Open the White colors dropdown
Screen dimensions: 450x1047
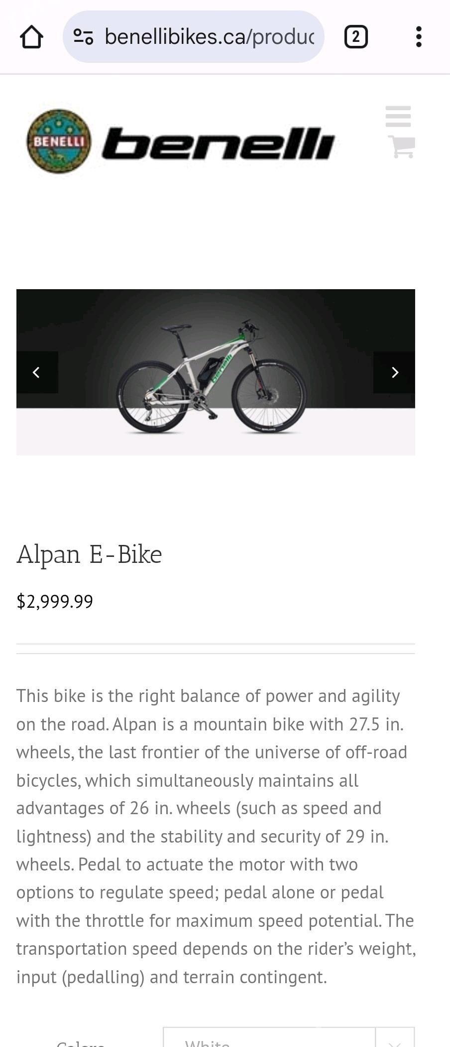[269, 1040]
